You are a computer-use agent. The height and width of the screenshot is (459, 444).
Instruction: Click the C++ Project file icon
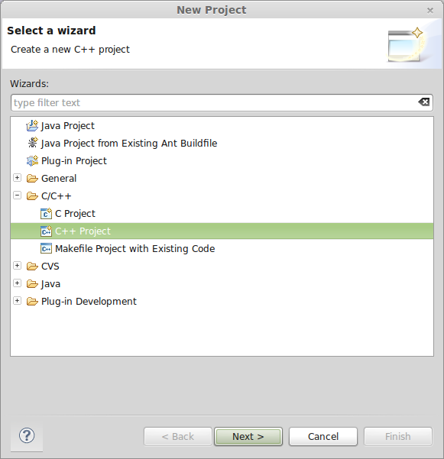46,231
